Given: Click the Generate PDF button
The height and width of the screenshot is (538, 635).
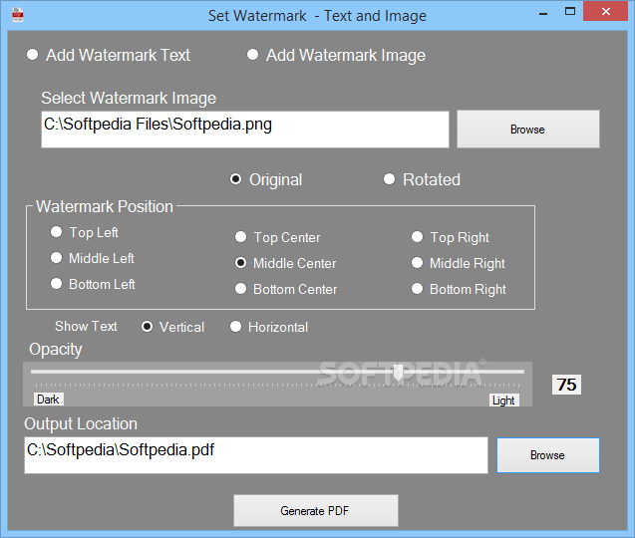Looking at the screenshot, I should pos(316,510).
